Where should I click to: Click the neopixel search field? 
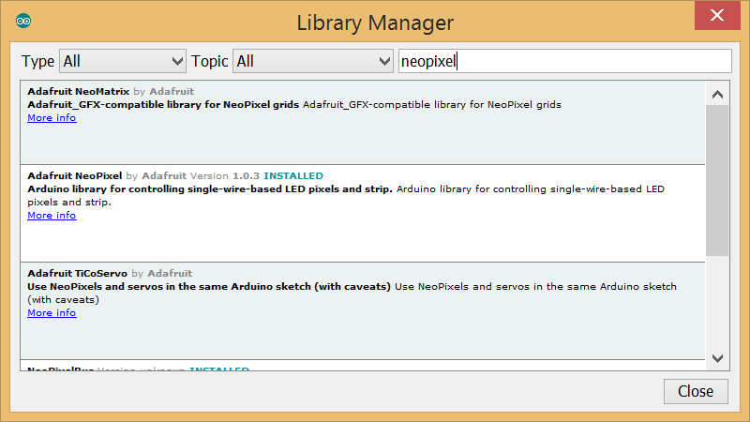tap(565, 61)
